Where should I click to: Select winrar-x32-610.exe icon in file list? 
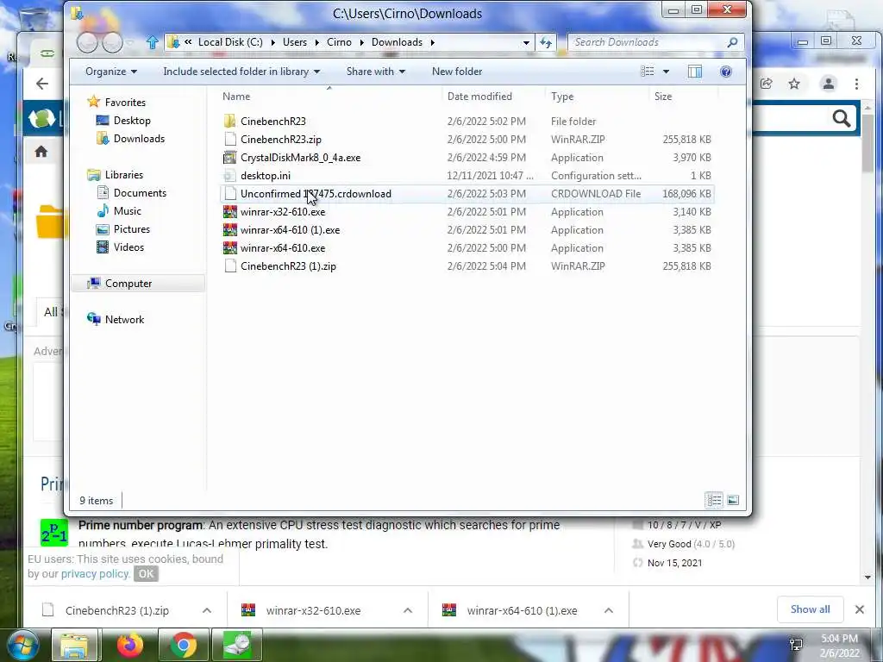pyautogui.click(x=229, y=212)
